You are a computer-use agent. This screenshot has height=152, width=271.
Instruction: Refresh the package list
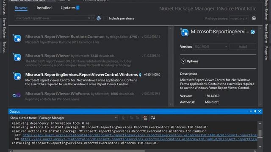99,18
